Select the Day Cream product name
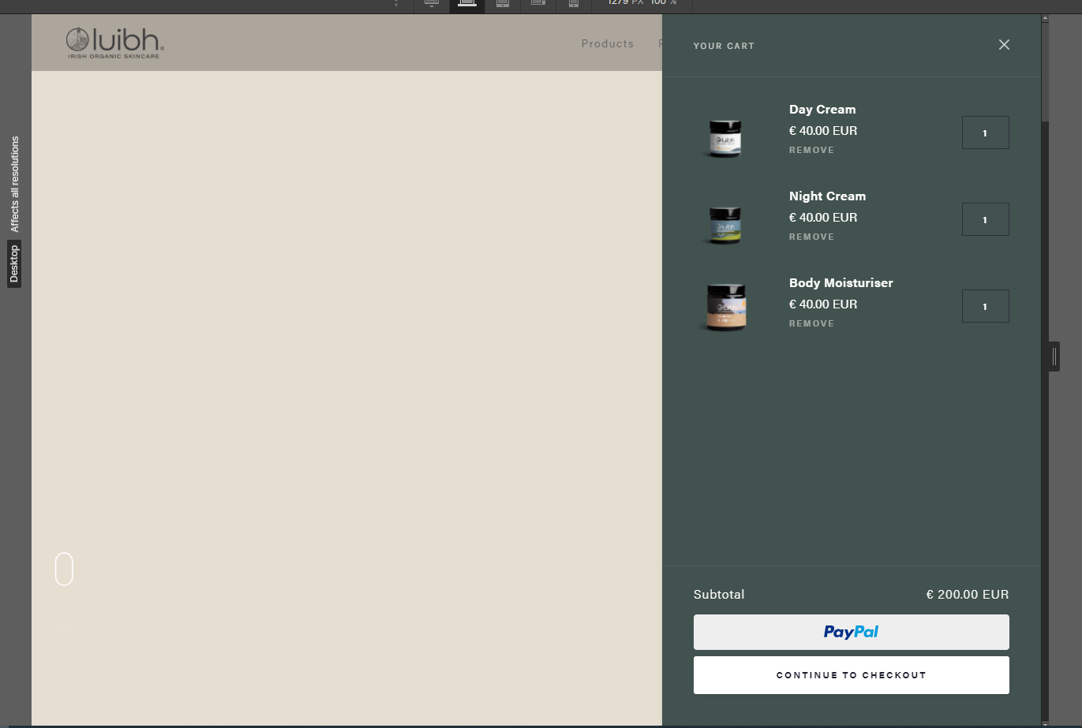 click(x=822, y=110)
